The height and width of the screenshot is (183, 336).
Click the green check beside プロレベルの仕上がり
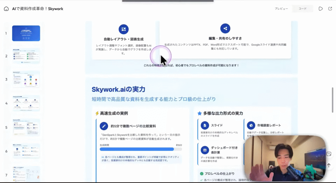click(x=201, y=174)
